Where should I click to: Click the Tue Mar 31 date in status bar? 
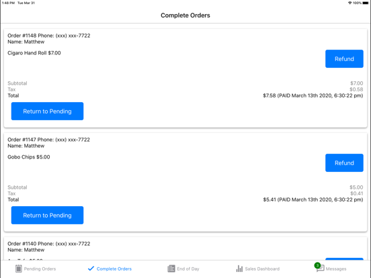coord(26,3)
